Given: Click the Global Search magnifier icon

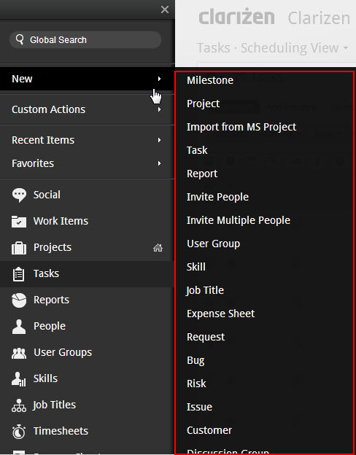Looking at the screenshot, I should [x=20, y=39].
